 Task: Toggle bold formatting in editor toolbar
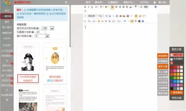click(x=85, y=7)
